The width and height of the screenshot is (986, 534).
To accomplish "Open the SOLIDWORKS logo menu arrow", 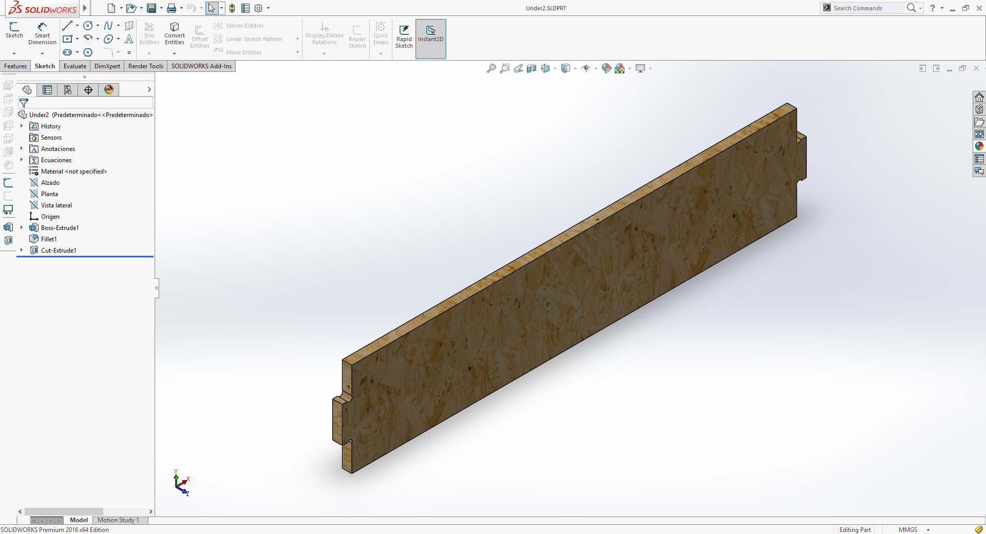I will tap(85, 8).
